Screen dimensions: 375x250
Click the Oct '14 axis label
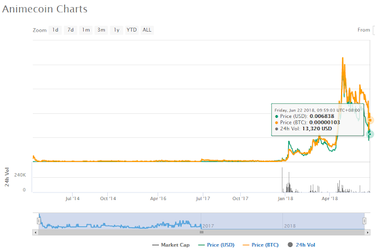click(108, 198)
